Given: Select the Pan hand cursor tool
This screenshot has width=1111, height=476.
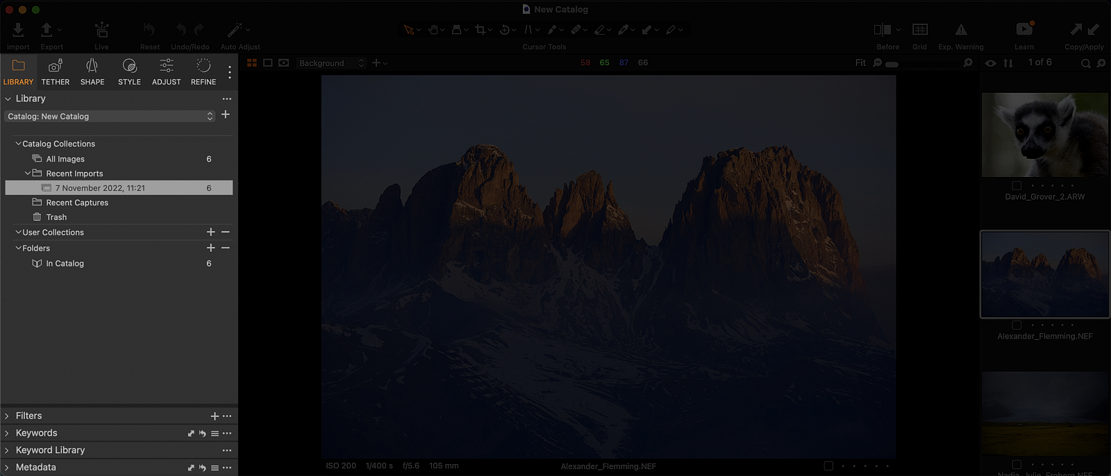Looking at the screenshot, I should coord(433,30).
